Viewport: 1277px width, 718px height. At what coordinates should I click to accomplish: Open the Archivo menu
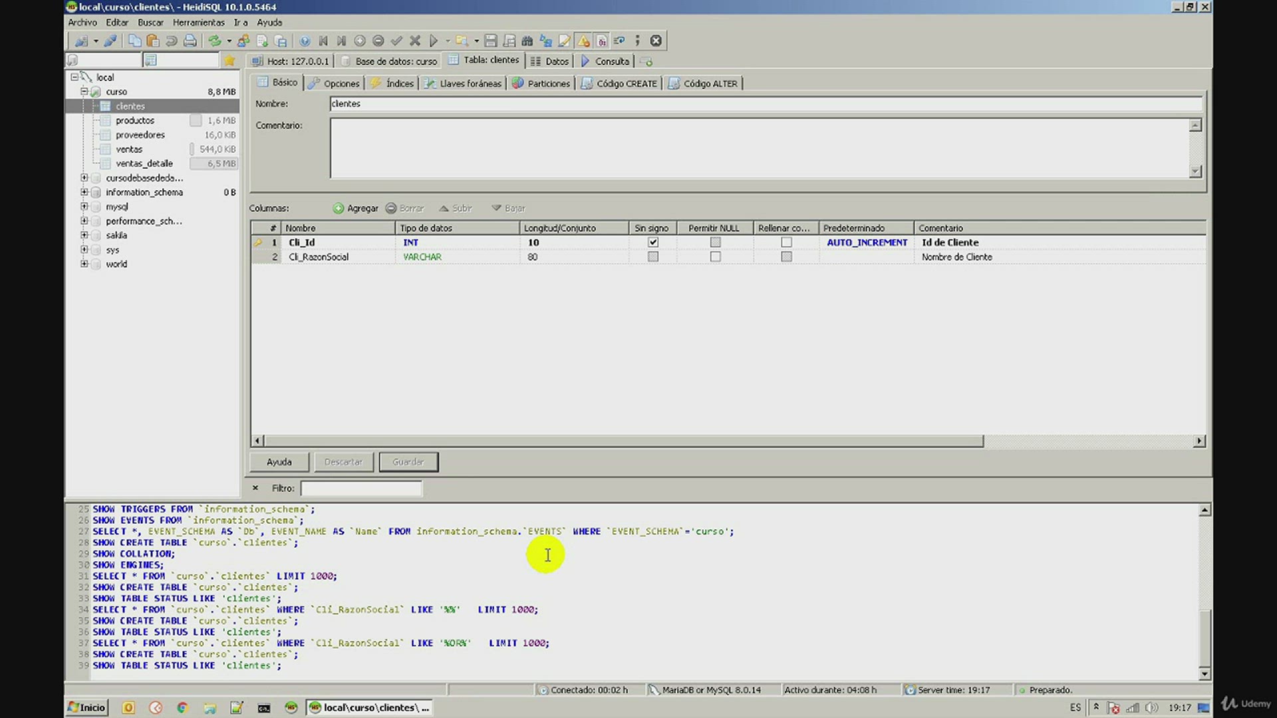tap(82, 23)
